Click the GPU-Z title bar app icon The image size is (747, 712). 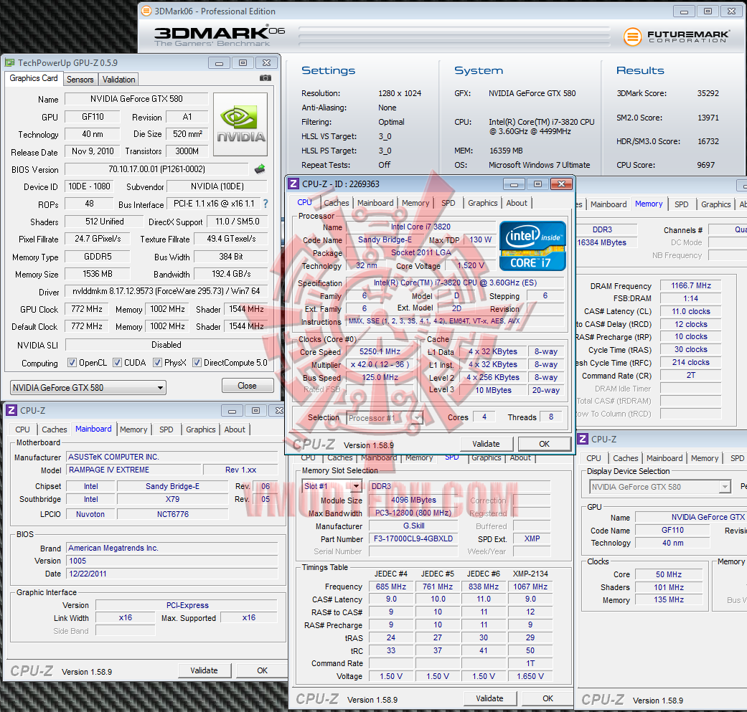coord(9,63)
